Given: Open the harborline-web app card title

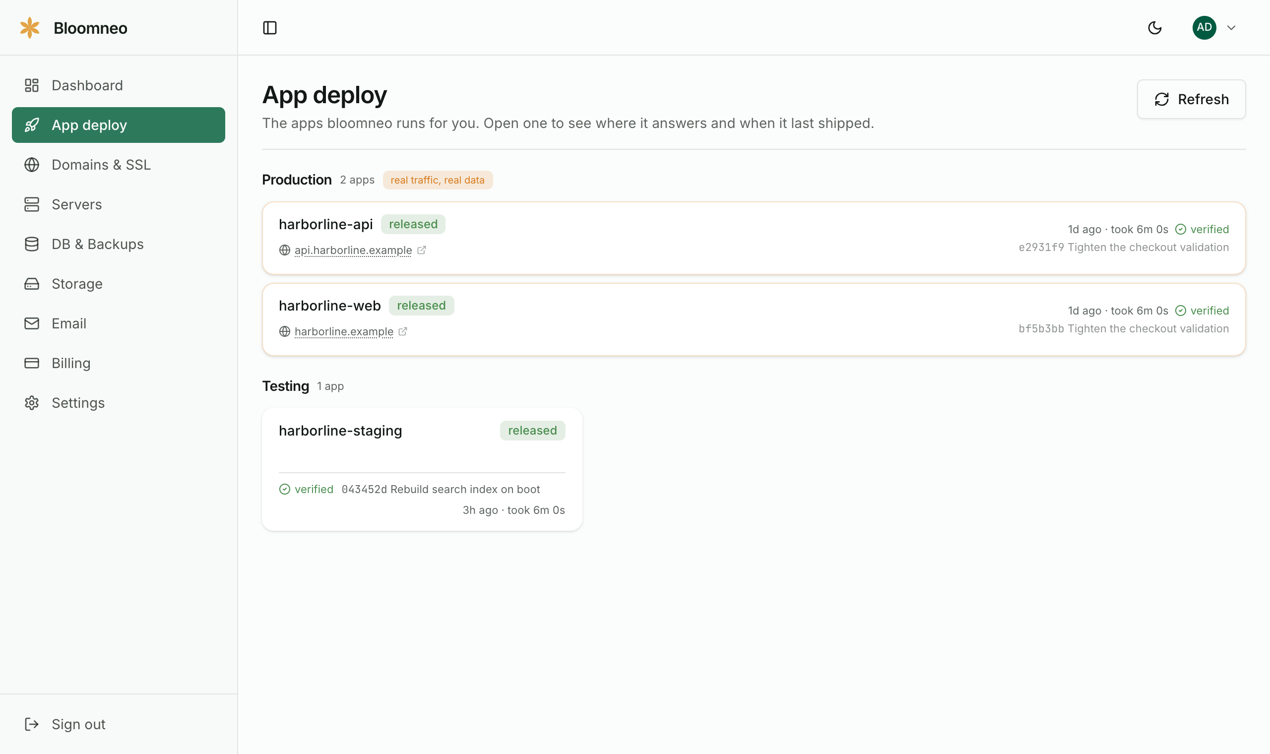Looking at the screenshot, I should (x=330, y=306).
